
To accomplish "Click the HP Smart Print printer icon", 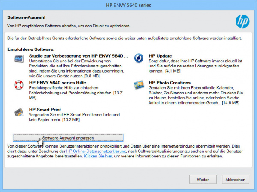I will (x=19, y=111).
